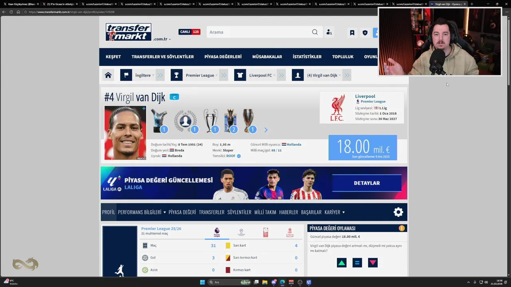Select the FA Cup competition logo tab
511x287 pixels.
[290, 232]
